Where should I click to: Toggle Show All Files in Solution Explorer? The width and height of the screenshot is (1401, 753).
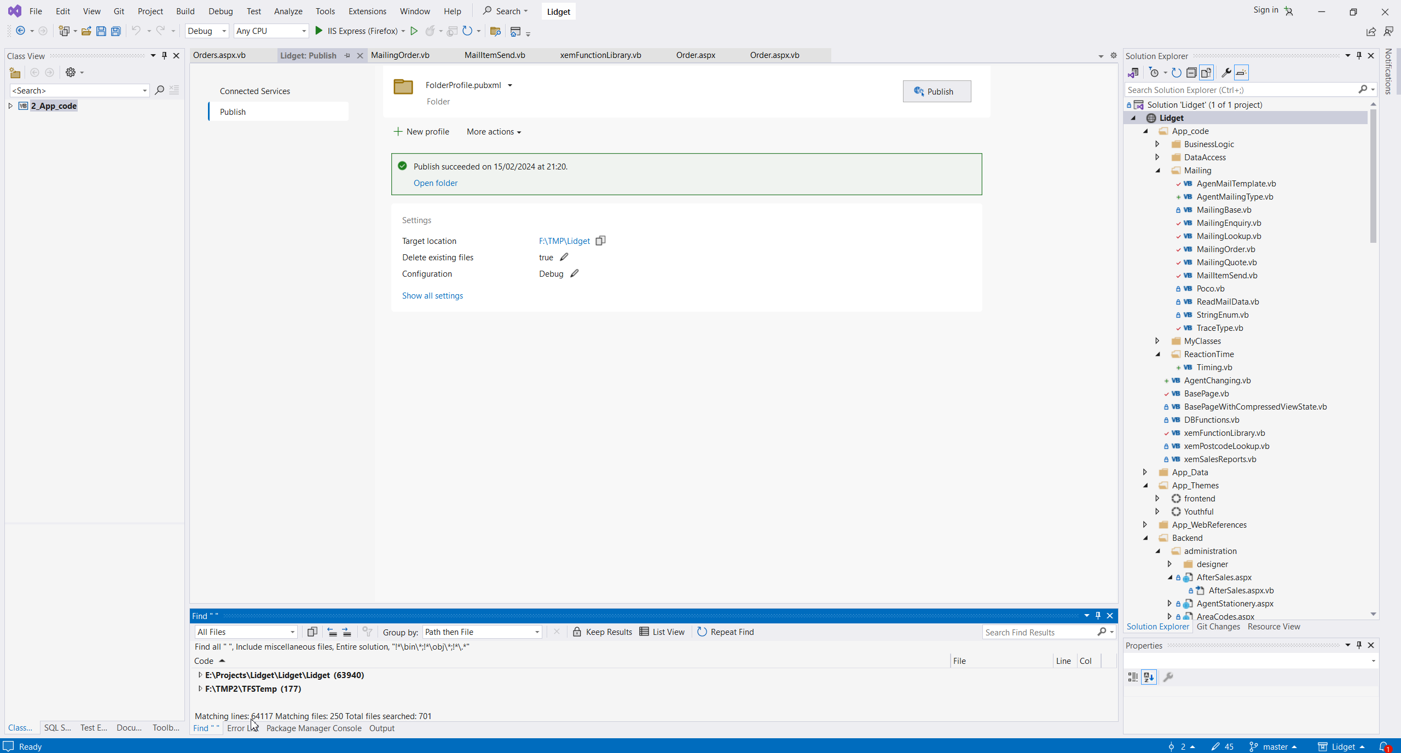pos(1206,73)
